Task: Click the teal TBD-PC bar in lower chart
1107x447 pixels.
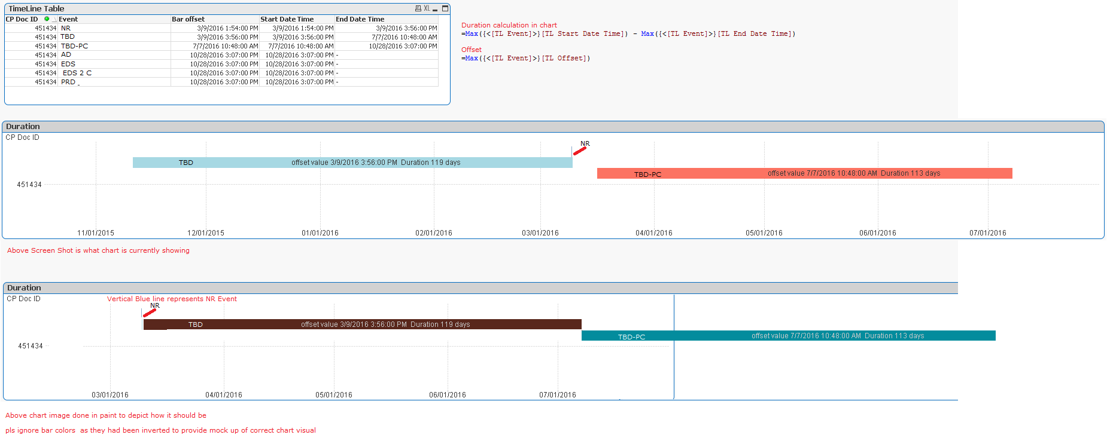Action: (x=788, y=336)
